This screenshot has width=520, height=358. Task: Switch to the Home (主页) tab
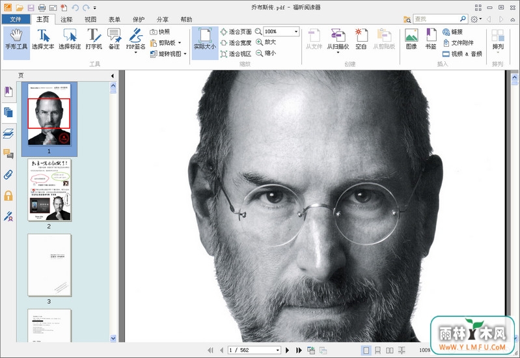[42, 20]
